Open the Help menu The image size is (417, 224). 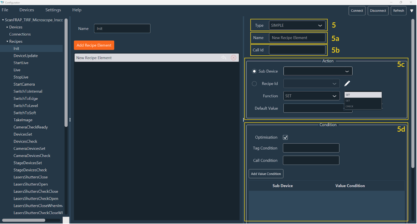tap(77, 10)
